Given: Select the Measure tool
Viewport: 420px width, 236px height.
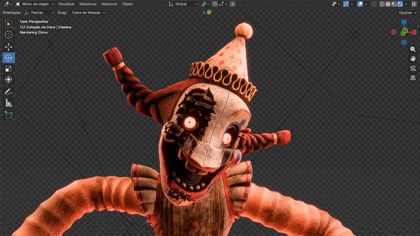Looking at the screenshot, I should (x=8, y=103).
